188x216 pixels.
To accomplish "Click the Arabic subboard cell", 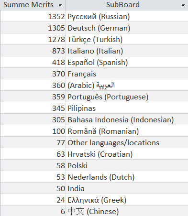I will 127,85.
